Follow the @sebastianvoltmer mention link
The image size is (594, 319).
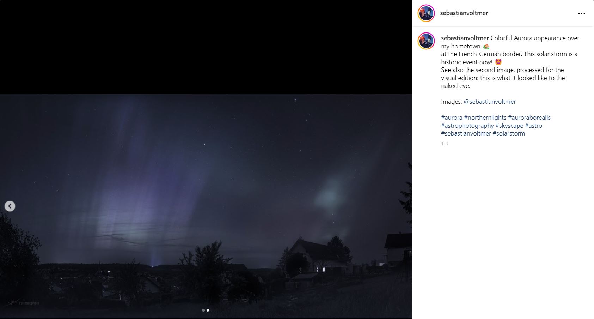(490, 102)
